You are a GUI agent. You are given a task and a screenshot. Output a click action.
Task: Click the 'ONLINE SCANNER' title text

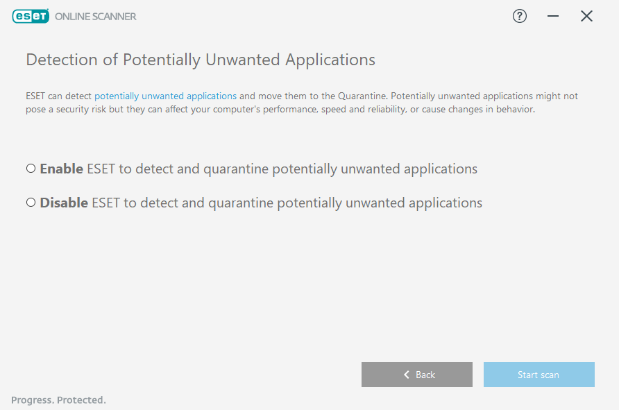96,17
